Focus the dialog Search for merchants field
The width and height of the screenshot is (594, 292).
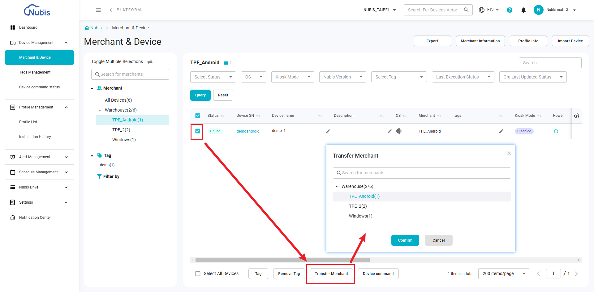[x=422, y=173]
